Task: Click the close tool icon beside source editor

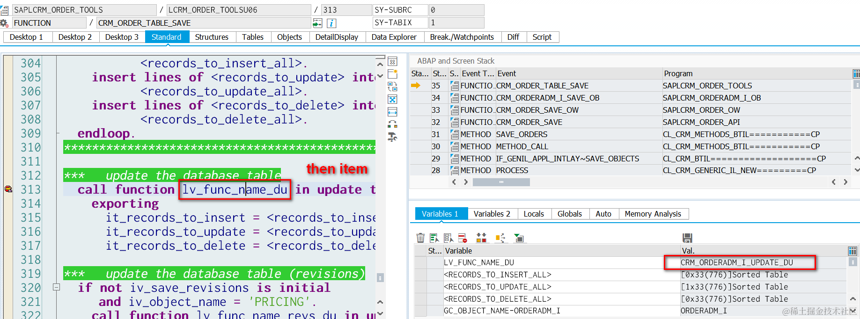Action: click(393, 61)
